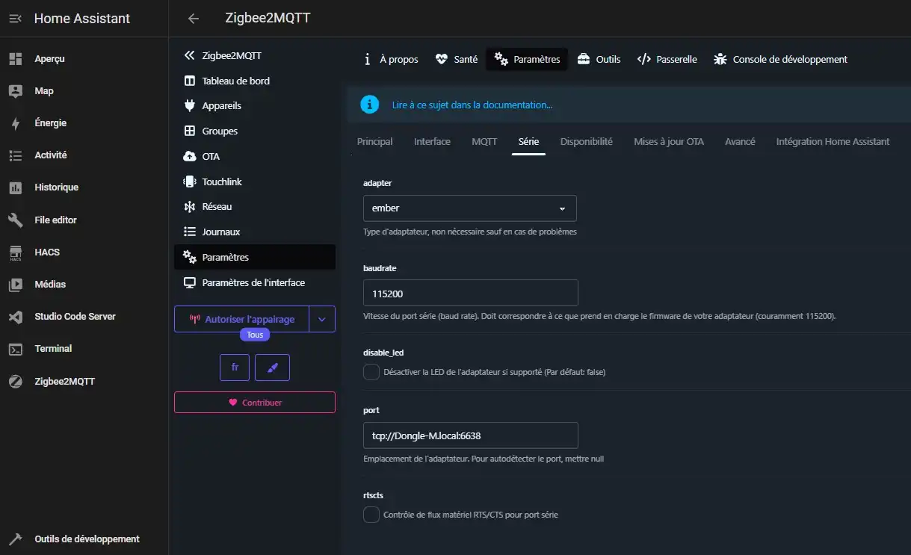Open the Réseau network map

click(217, 207)
